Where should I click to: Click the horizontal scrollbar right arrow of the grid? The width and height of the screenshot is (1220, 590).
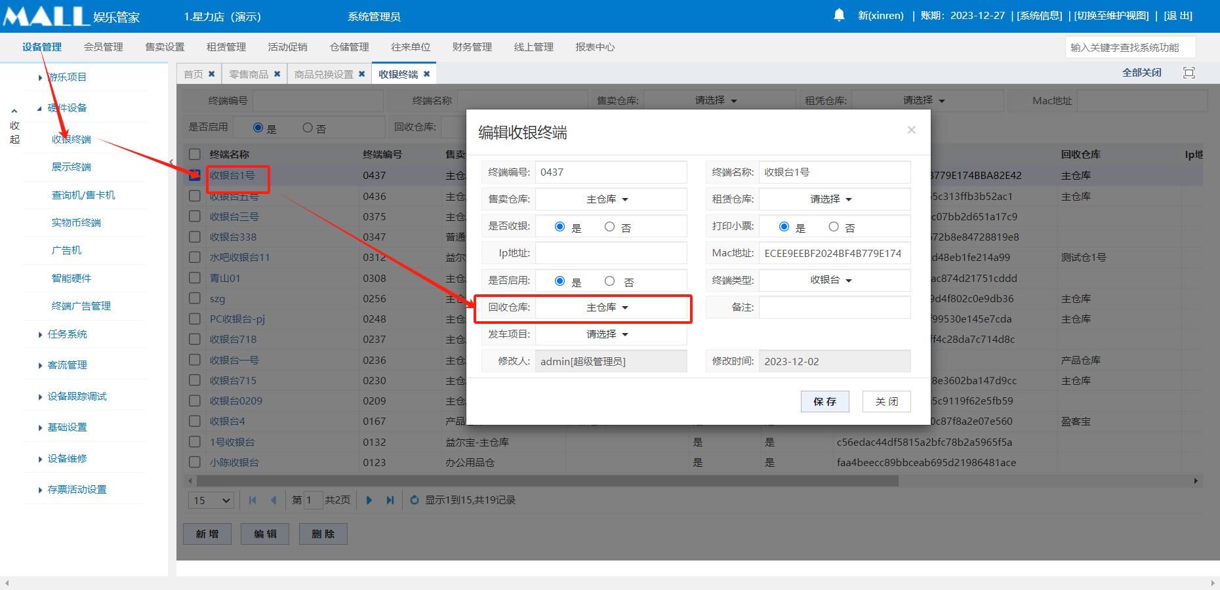[1196, 481]
